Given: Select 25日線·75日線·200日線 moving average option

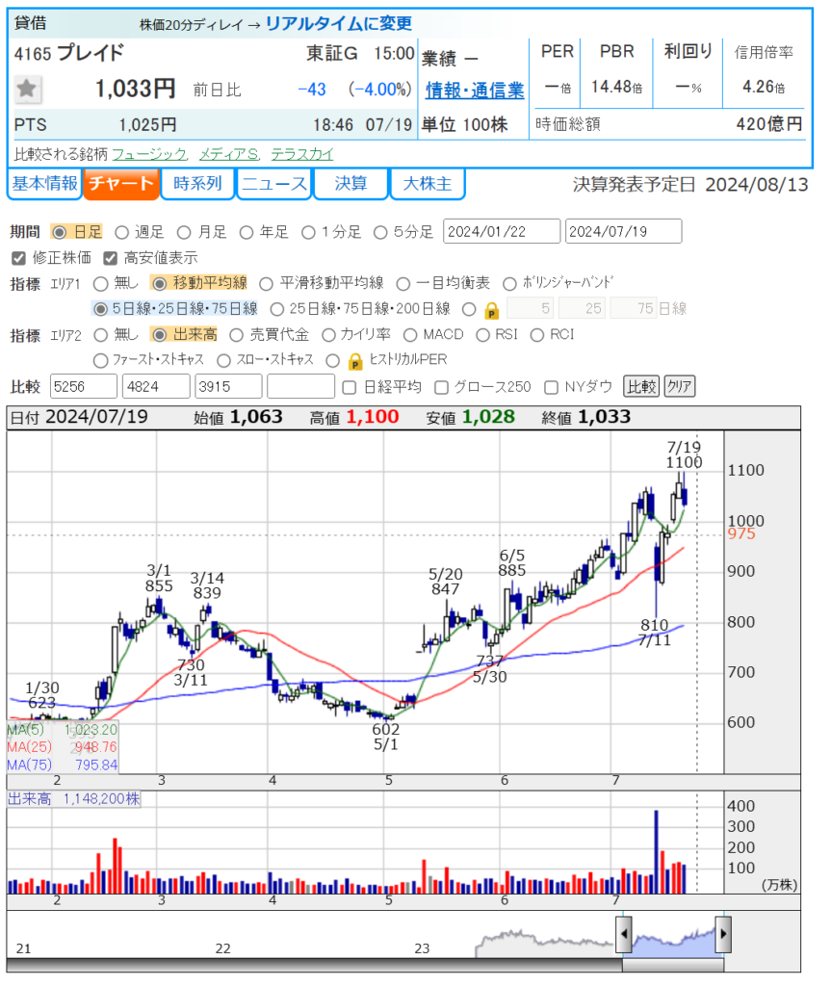Looking at the screenshot, I should click(x=277, y=309).
